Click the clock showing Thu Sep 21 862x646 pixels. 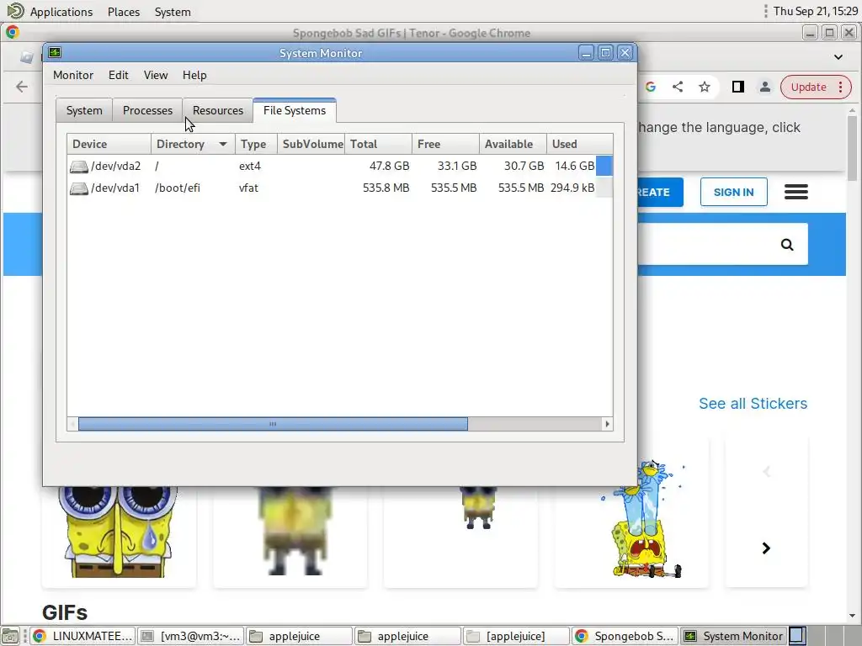(815, 11)
